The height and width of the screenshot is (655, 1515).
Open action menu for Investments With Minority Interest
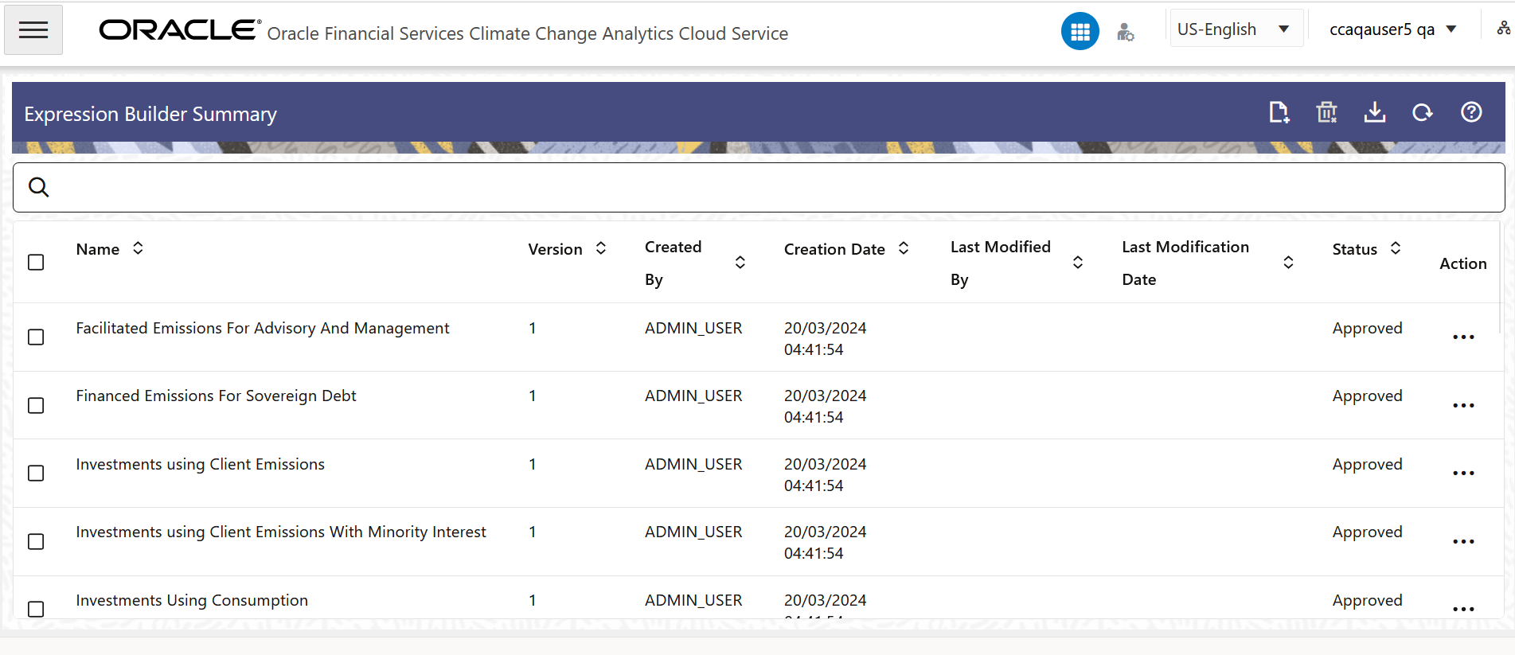pyautogui.click(x=1463, y=542)
